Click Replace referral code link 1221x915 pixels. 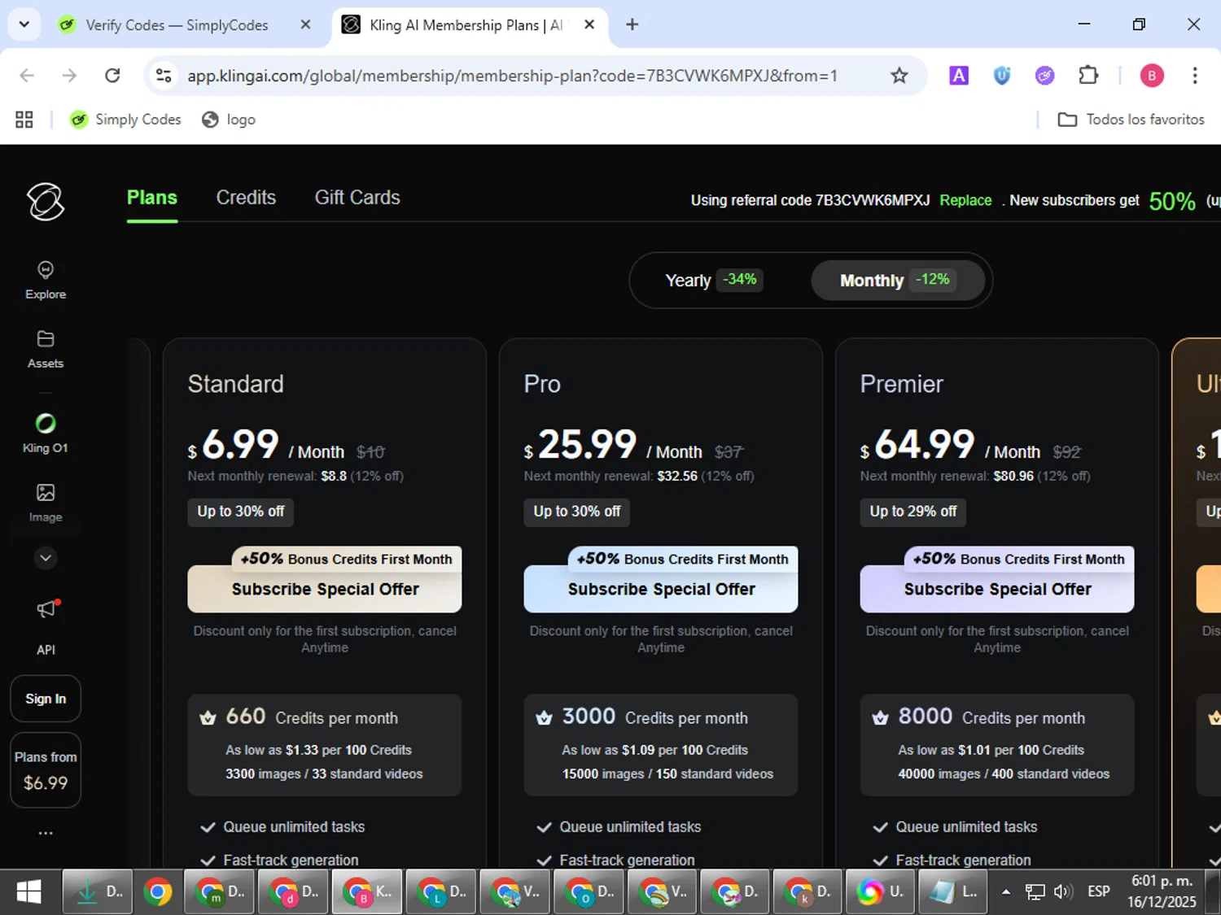965,200
